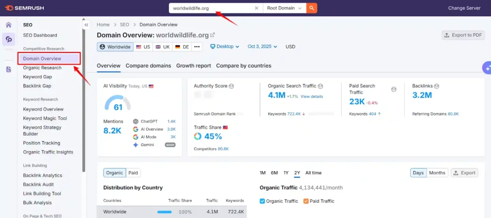Click the Backlinks globe icon
The image size is (491, 218).
coord(436,86)
